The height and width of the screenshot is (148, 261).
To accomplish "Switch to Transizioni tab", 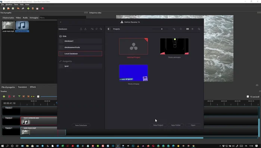I will tap(22, 87).
